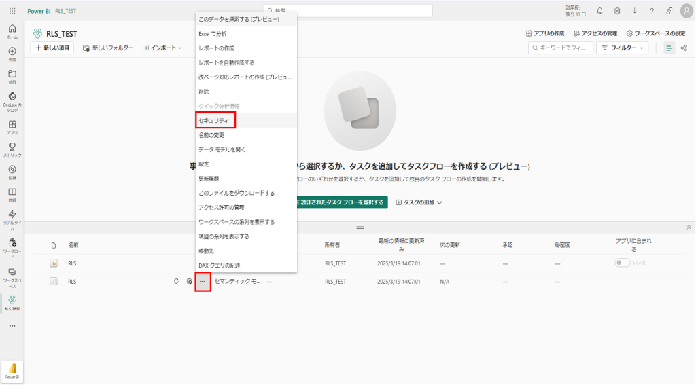Open the download arrow icon in header
The image size is (696, 385).
tap(635, 11)
